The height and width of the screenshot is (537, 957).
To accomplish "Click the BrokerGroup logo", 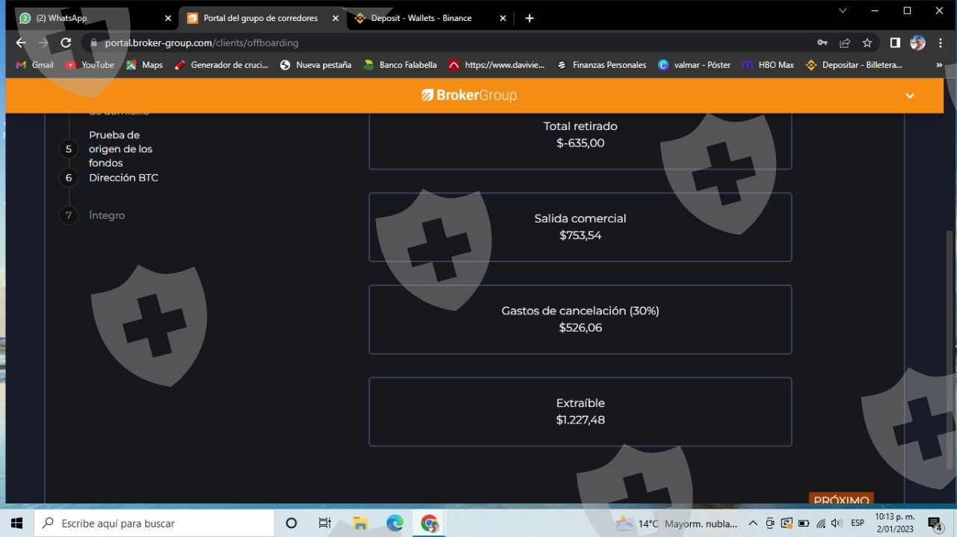I will [469, 96].
